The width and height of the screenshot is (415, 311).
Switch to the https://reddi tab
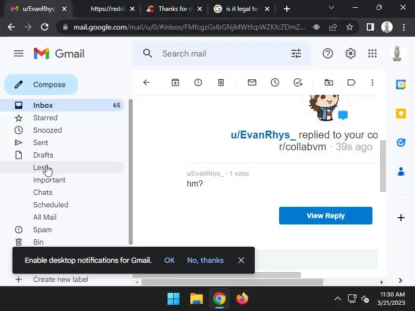coord(107,9)
